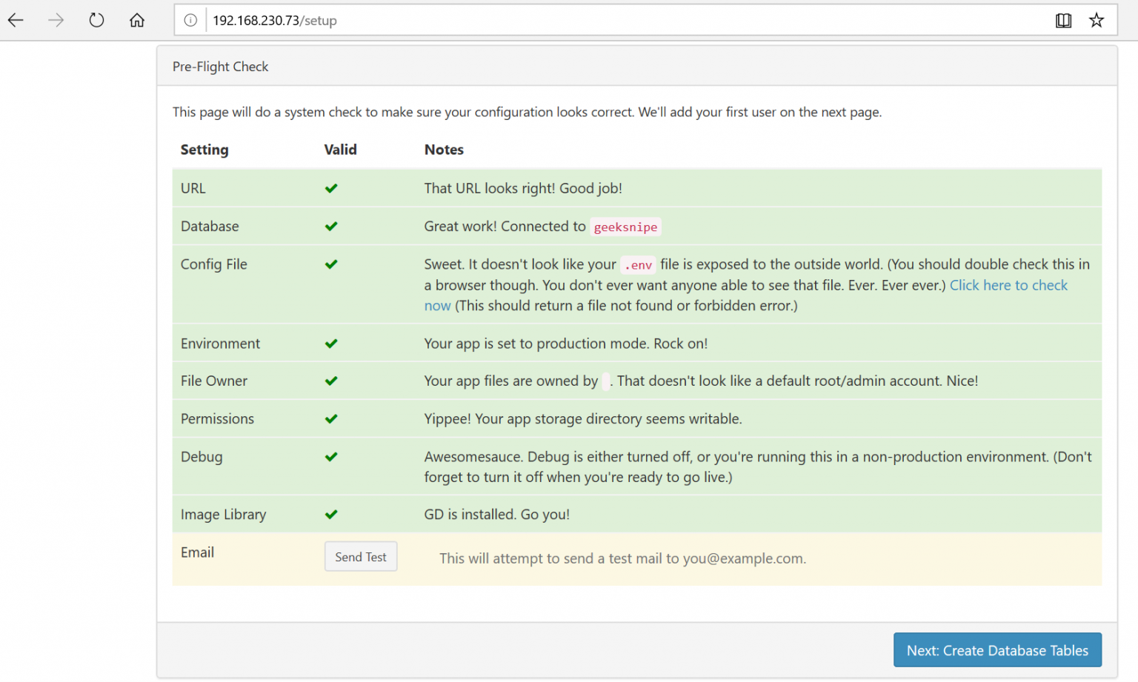Screen dimensions: 1138x682
Task: Click the Send Test email button
Action: point(361,557)
